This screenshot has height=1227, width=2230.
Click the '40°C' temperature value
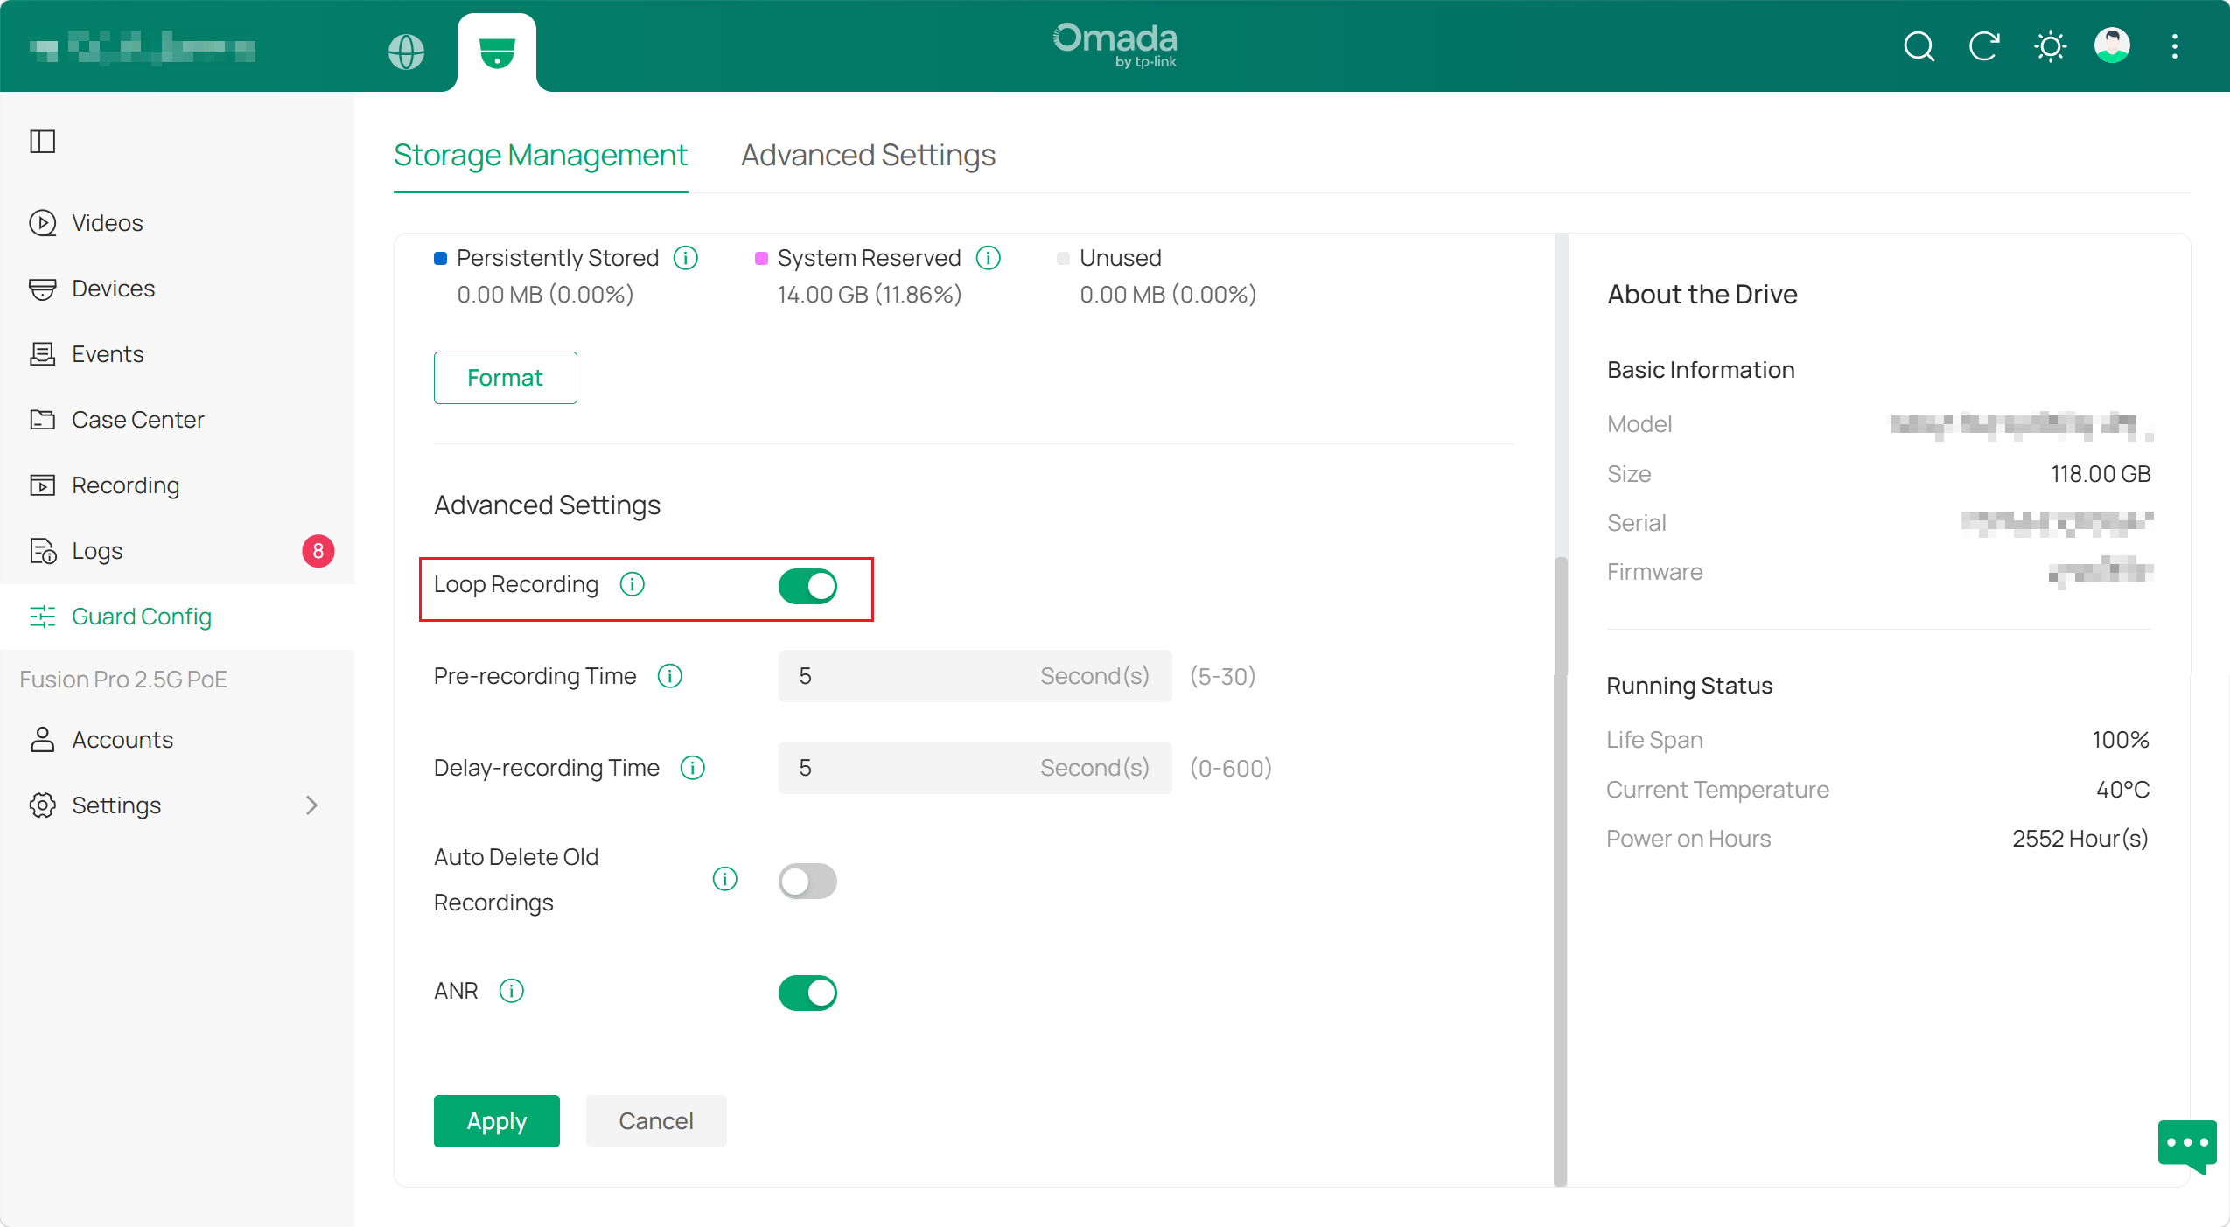[x=2122, y=790]
